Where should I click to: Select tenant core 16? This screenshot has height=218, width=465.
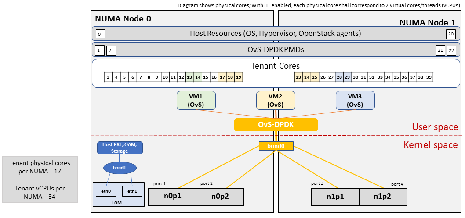pos(214,77)
